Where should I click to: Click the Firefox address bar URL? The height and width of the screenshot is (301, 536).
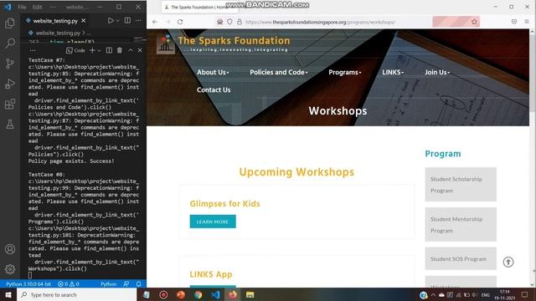[320, 22]
